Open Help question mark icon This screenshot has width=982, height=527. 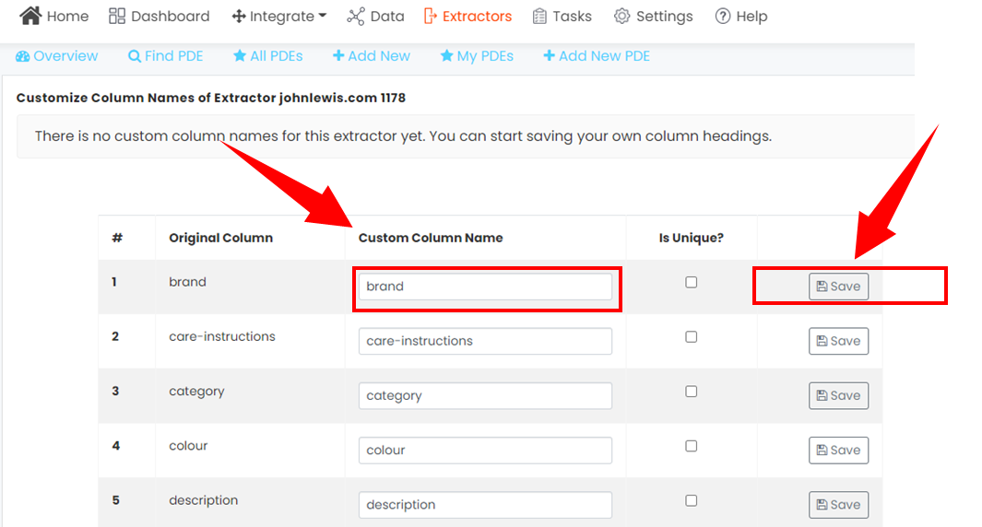[723, 17]
